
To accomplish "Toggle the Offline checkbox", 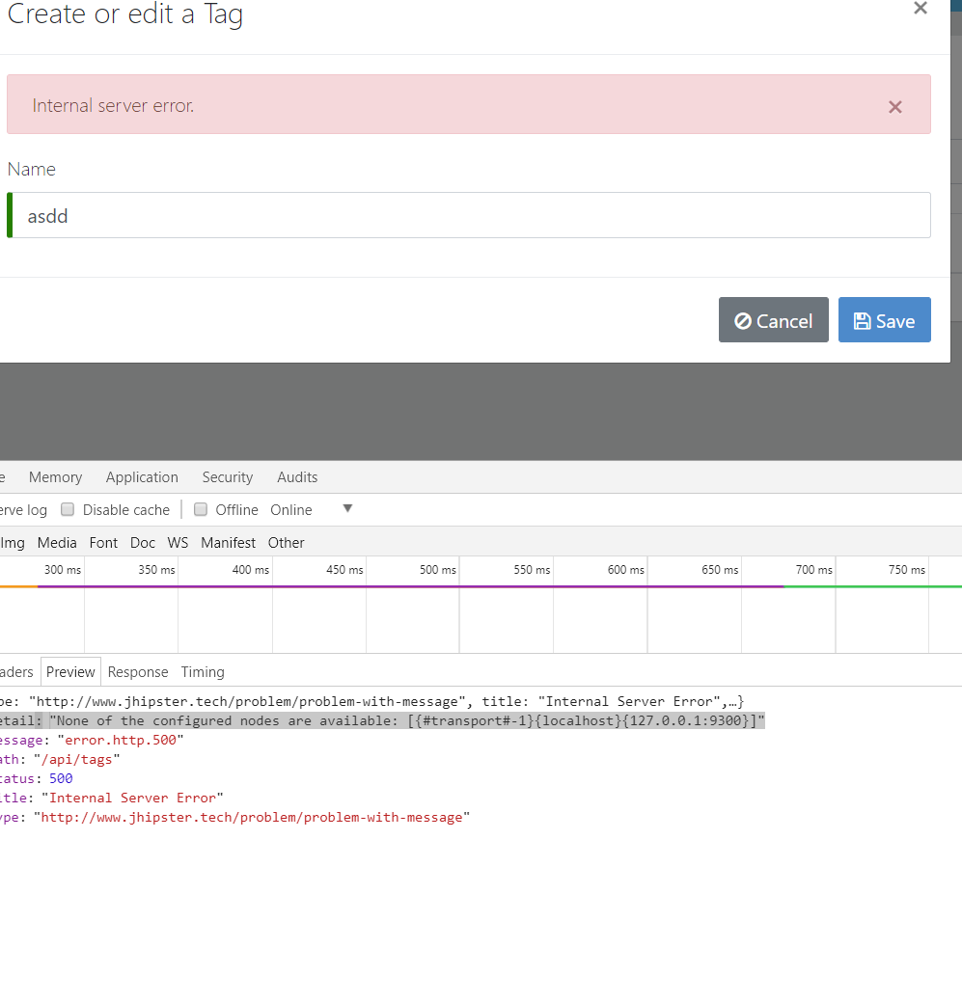I will (x=200, y=509).
